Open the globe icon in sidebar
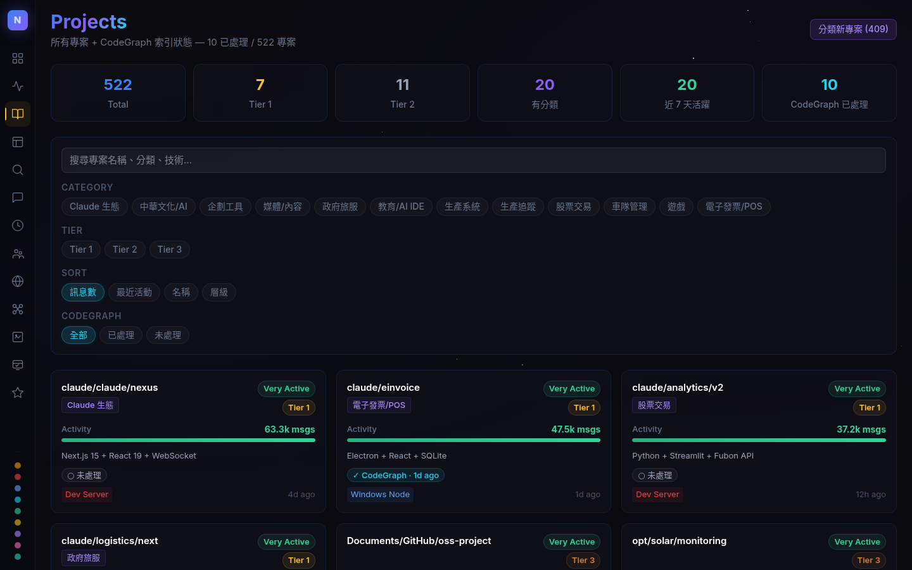Screen dimensions: 912x570 click(18, 281)
